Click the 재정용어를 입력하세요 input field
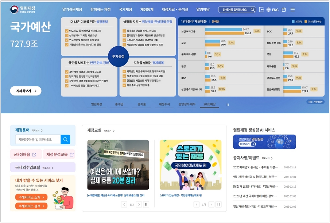The width and height of the screenshot is (330, 223). click(x=38, y=140)
